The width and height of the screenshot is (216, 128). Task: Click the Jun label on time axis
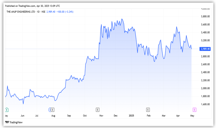[x=23, y=116]
